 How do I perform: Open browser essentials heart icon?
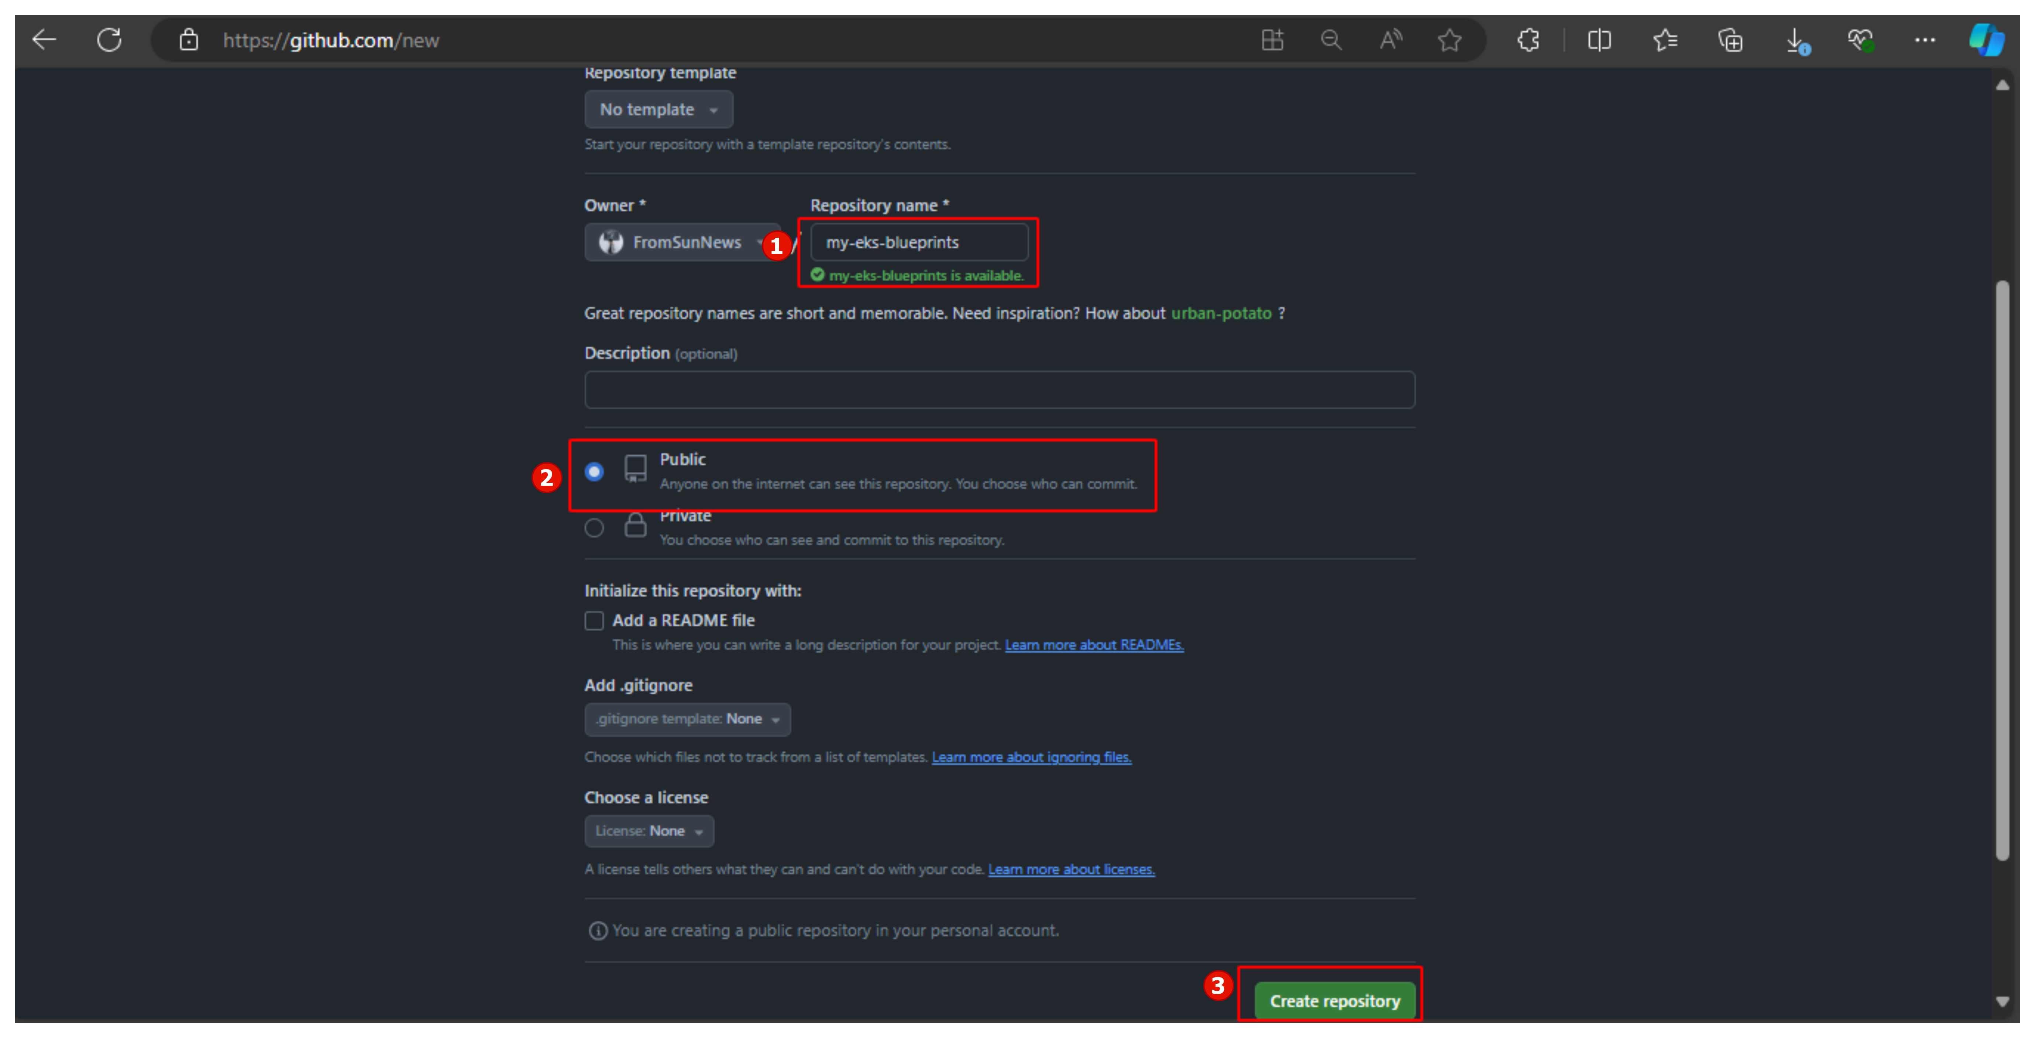point(1861,39)
